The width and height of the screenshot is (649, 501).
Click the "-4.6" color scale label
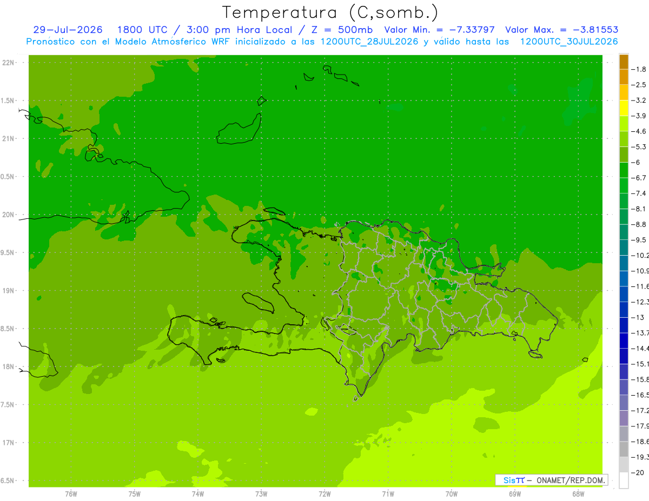(639, 131)
